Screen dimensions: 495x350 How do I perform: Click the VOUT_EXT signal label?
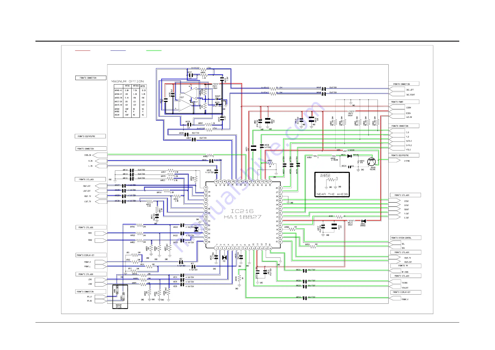(x=408, y=262)
